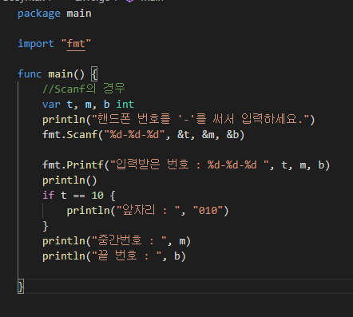Click the func keyword before main()
This screenshot has width=353, height=317.
pyautogui.click(x=30, y=74)
